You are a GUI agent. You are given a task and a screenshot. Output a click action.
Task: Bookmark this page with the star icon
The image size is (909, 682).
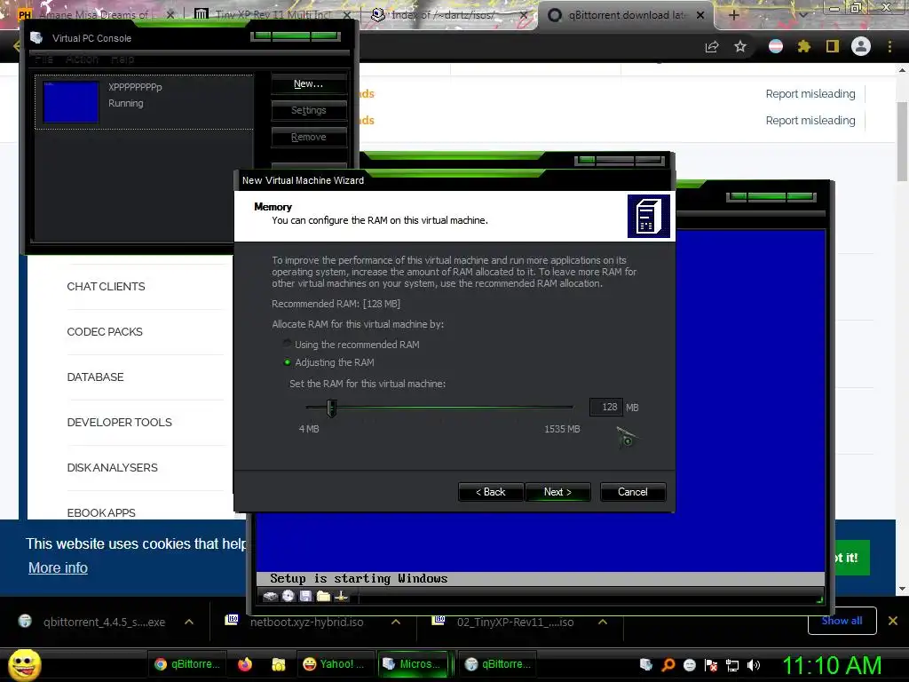[x=740, y=46]
